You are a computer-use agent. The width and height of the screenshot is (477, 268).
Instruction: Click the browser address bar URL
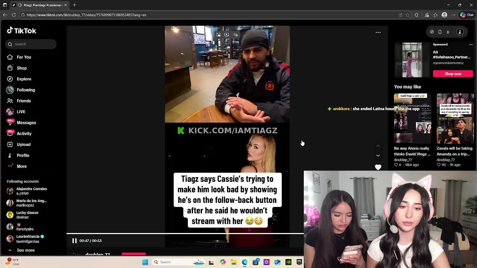click(86, 15)
